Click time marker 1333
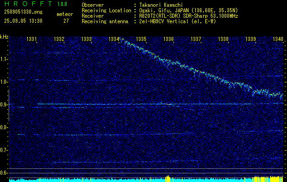This screenshot has height=182, width=287. [x=86, y=39]
